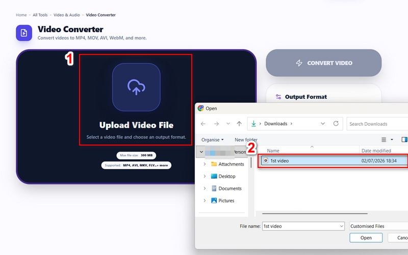408x255 pixels.
Task: Expand the Documents tree node
Action: click(x=205, y=188)
